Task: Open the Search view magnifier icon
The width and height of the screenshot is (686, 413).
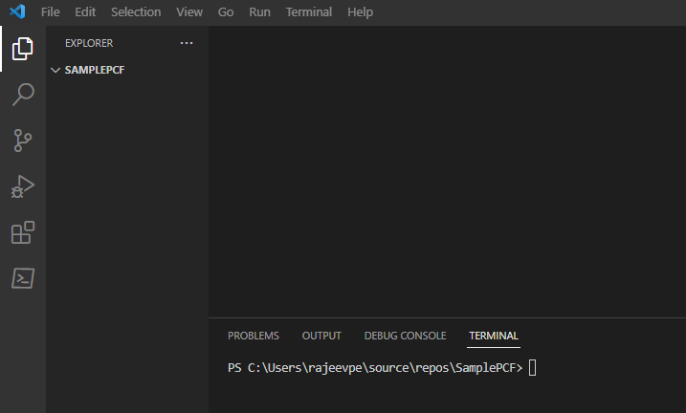Action: 23,94
